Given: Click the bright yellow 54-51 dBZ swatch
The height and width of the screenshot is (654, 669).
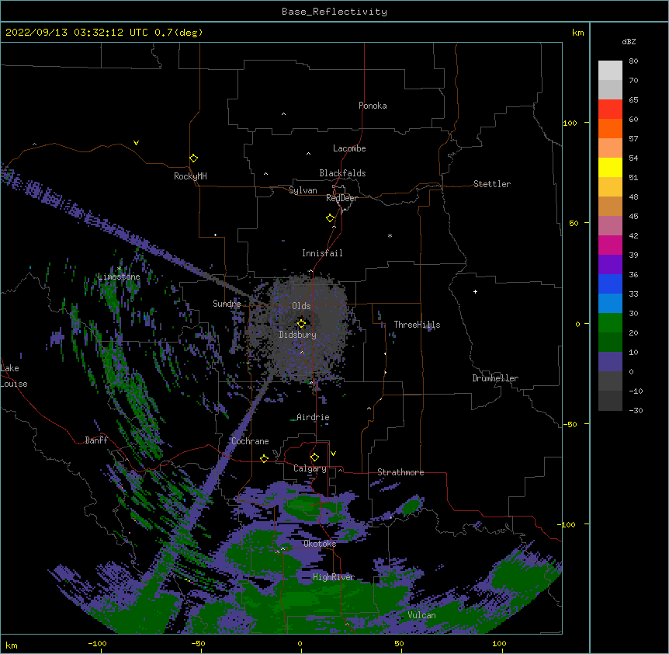Looking at the screenshot, I should coord(610,167).
